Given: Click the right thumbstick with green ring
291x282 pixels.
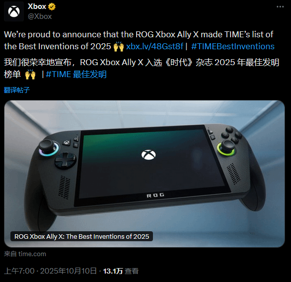Looking at the screenshot, I should 226,148.
